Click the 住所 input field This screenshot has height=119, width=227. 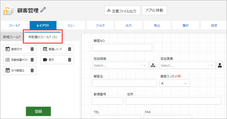click(x=173, y=101)
